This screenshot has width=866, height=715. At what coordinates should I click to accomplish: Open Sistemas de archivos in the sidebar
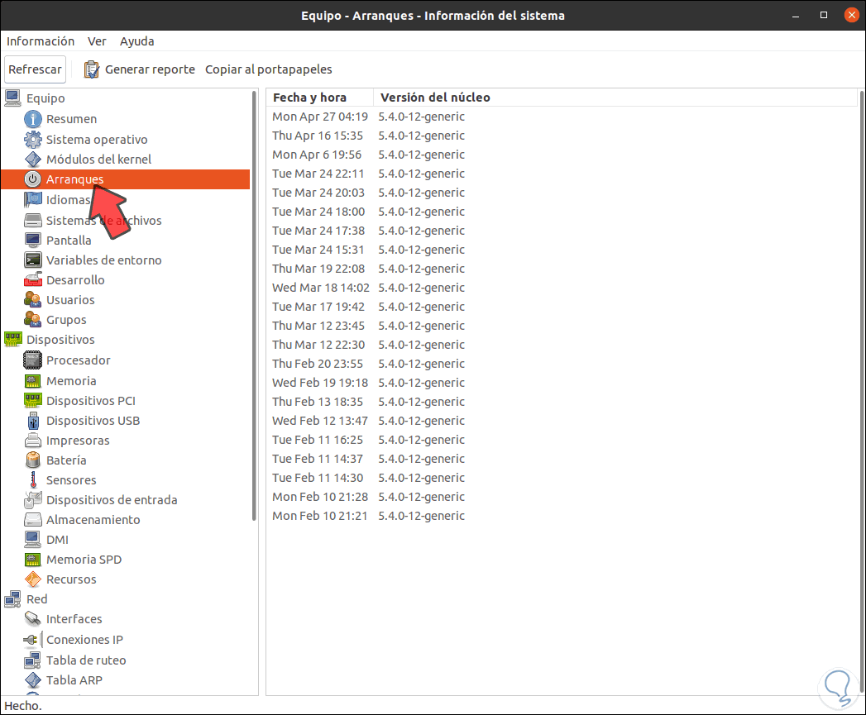pos(104,221)
